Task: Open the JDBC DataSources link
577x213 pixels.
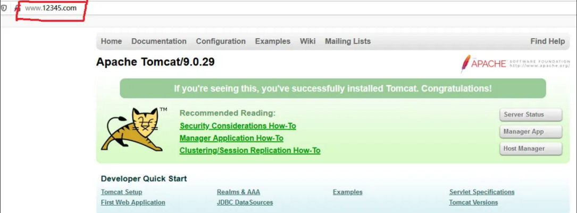Action: (x=245, y=202)
